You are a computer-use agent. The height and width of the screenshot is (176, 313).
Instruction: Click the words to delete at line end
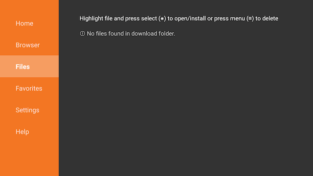click(267, 19)
